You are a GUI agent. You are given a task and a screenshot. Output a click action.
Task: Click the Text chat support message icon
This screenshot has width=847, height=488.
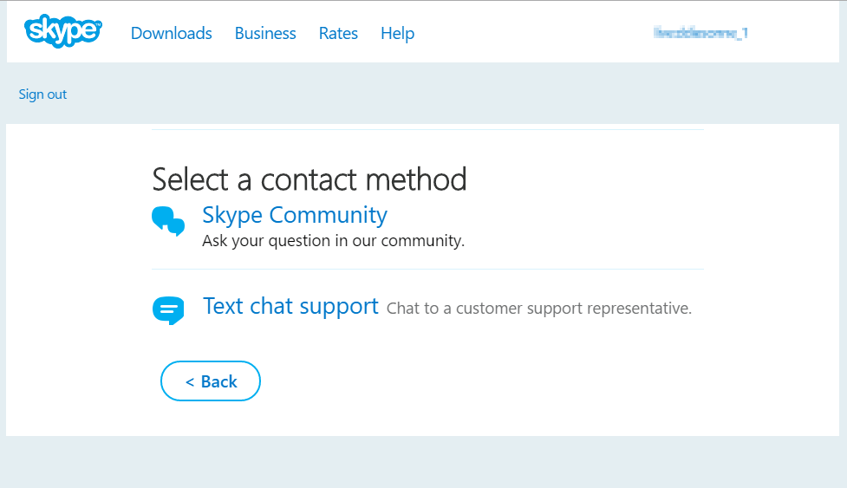(x=168, y=310)
